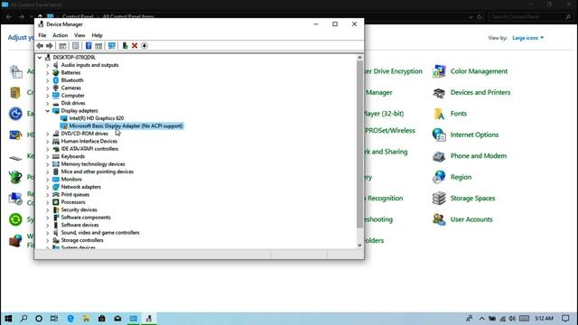The width and height of the screenshot is (578, 325).
Task: Click the taskbar search magnifier icon
Action: [x=23, y=319]
